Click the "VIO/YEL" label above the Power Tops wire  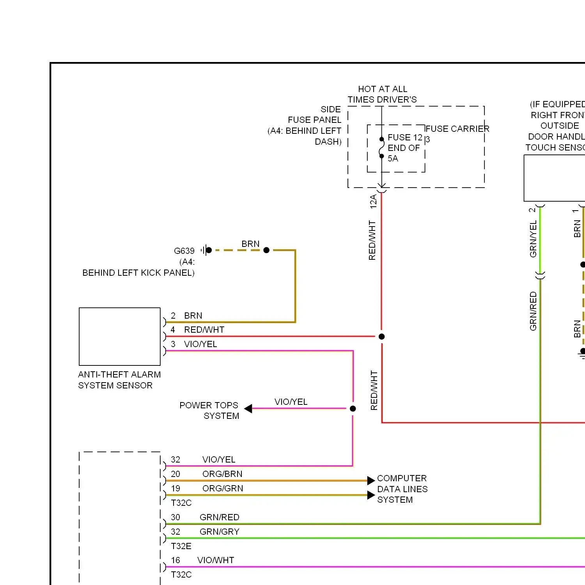click(x=291, y=402)
